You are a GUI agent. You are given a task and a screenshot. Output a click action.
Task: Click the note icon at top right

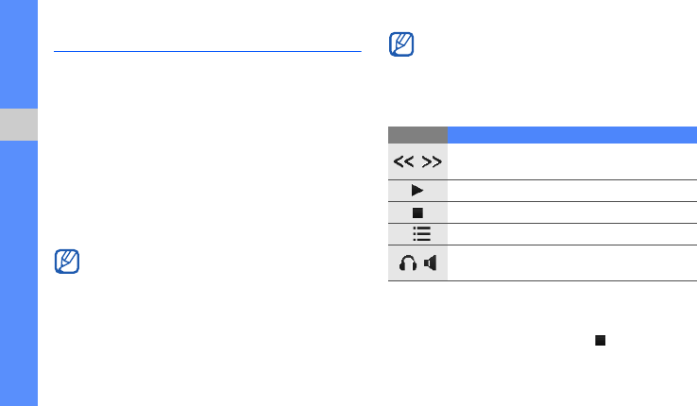(400, 46)
